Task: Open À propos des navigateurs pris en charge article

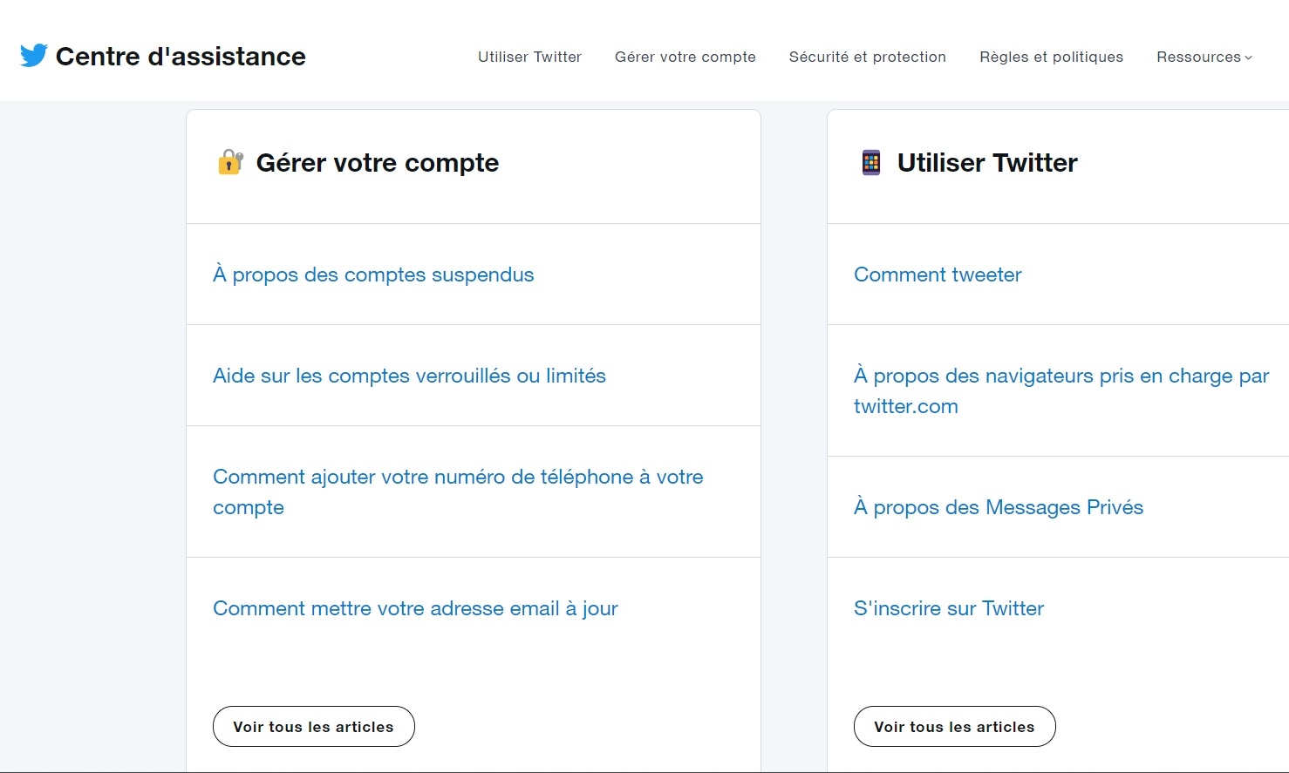Action: (1061, 390)
